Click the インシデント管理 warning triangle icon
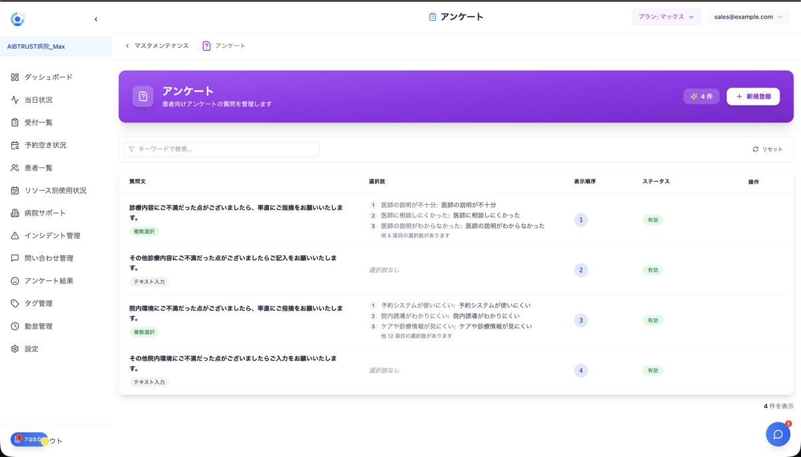 [14, 236]
